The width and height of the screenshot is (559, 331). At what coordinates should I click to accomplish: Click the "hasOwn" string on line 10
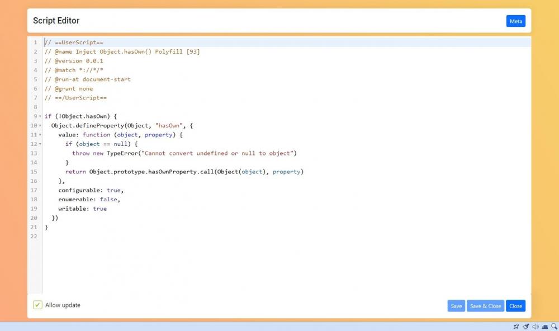tap(170, 126)
